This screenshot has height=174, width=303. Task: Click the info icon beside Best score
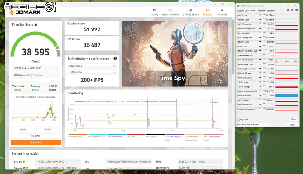(x=56, y=86)
